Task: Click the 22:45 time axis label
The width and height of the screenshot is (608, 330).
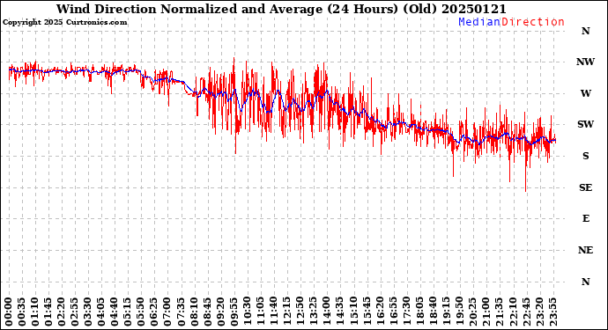Action: [526, 312]
